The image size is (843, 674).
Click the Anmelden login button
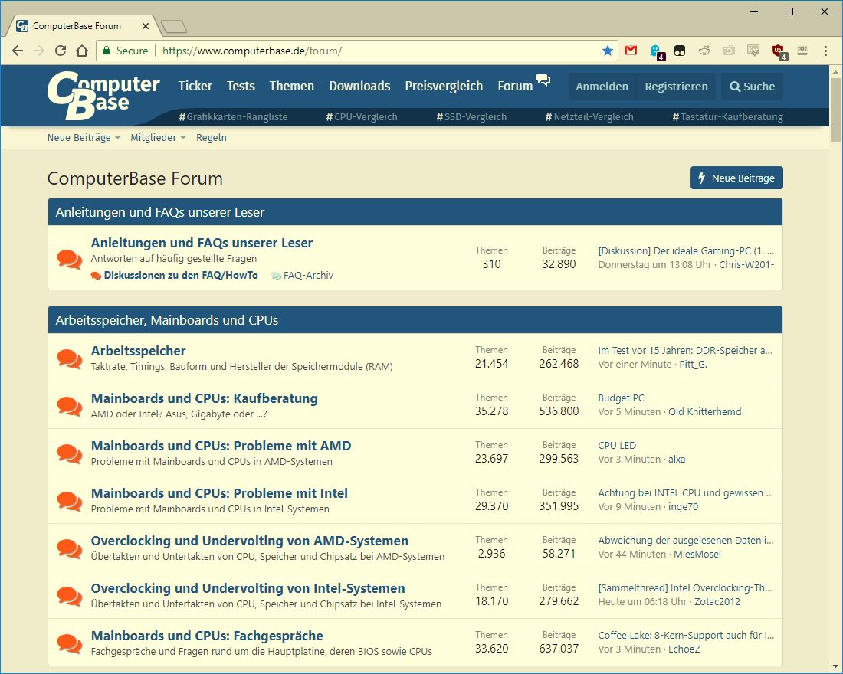[602, 87]
